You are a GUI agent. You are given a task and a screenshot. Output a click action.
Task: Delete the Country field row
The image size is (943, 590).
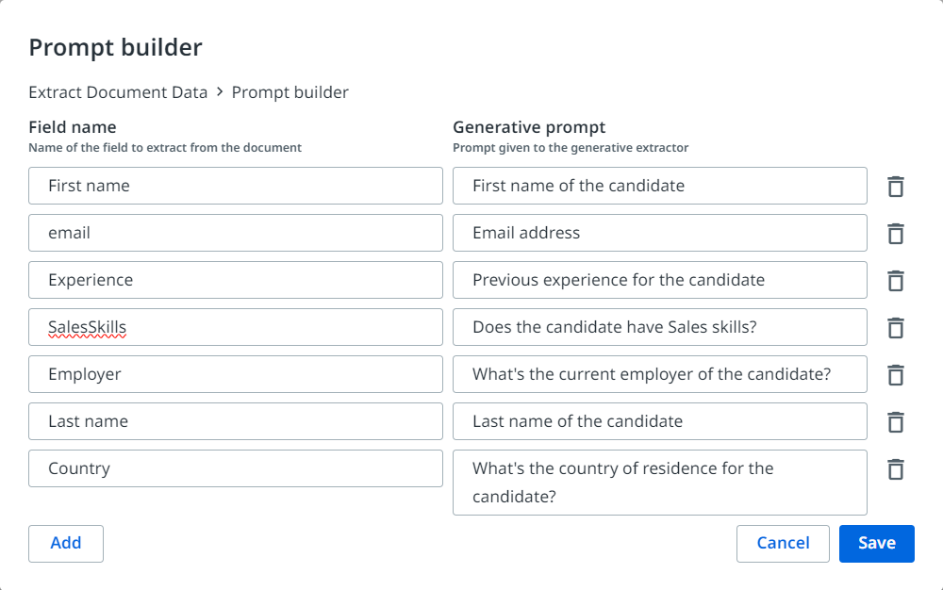coord(896,469)
